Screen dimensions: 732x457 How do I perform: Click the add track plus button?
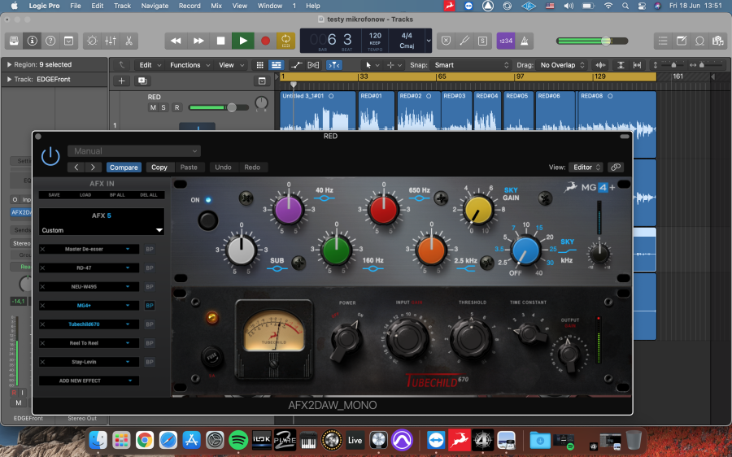(x=121, y=81)
